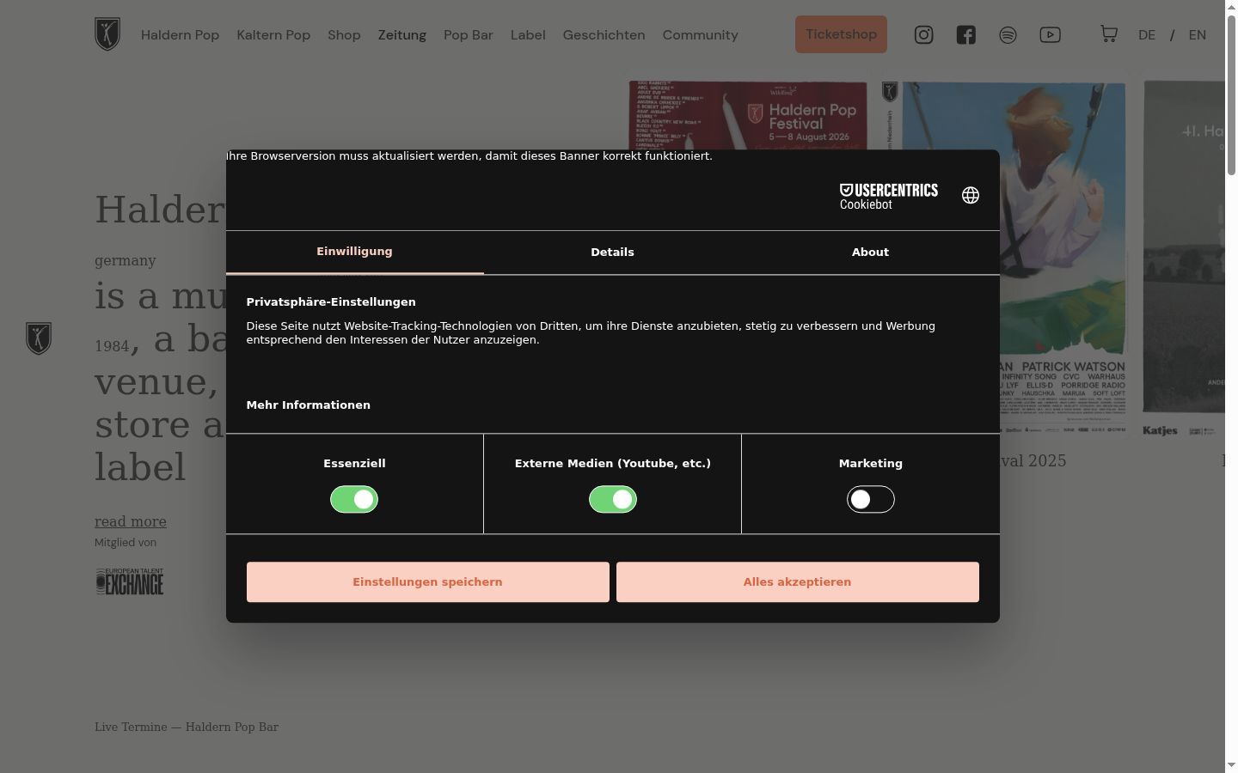
Task: Switch site language to EN
Action: tap(1198, 35)
